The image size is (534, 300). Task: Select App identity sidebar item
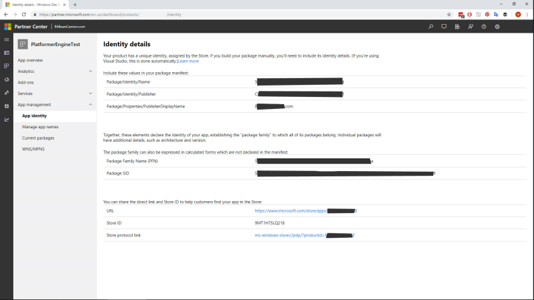tap(55, 116)
